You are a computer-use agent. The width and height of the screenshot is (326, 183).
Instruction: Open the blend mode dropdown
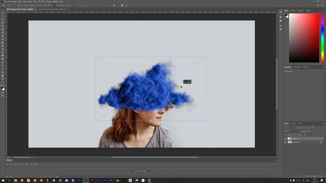[x=292, y=131]
